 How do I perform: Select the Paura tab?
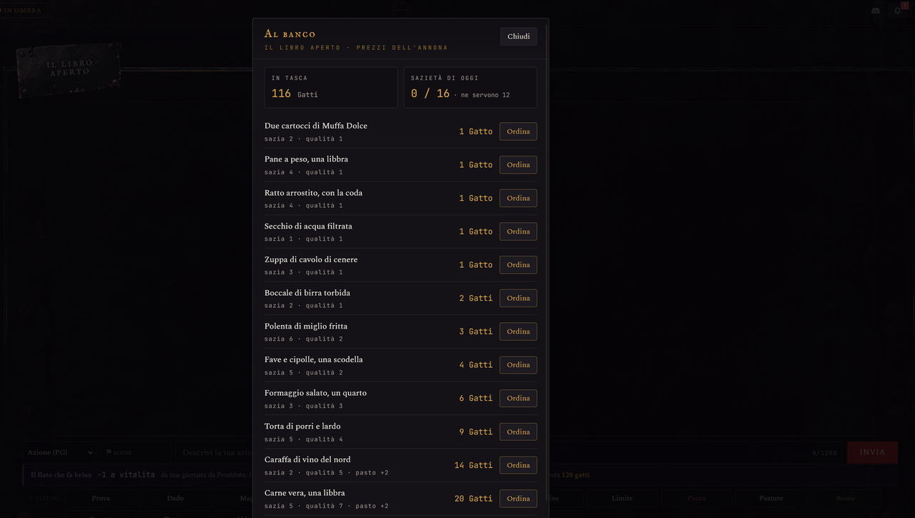point(696,498)
